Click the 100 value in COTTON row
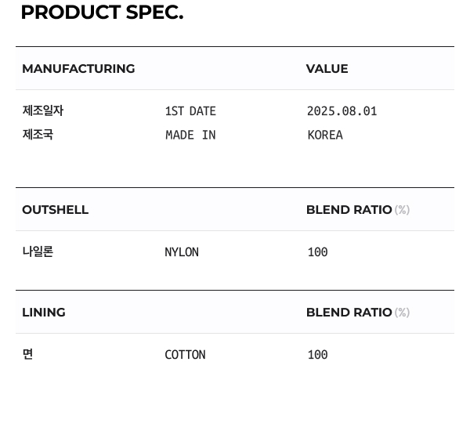 (317, 355)
